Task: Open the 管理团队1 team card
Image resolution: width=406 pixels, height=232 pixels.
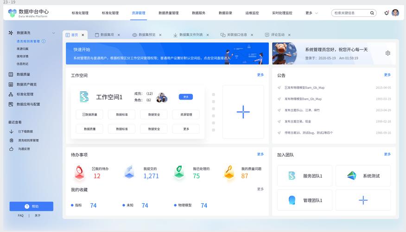Action: [305, 200]
